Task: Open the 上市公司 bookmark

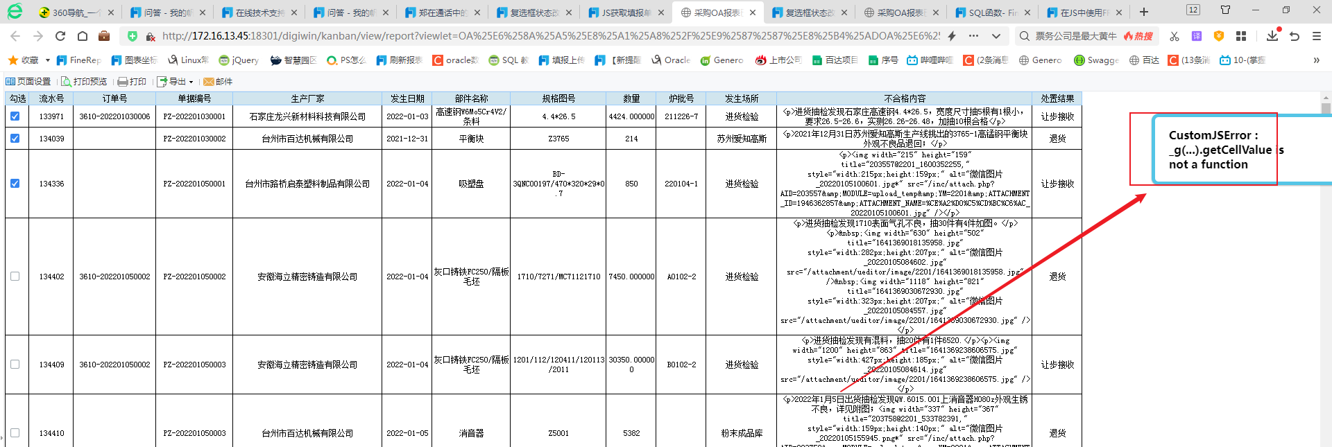Action: (778, 60)
